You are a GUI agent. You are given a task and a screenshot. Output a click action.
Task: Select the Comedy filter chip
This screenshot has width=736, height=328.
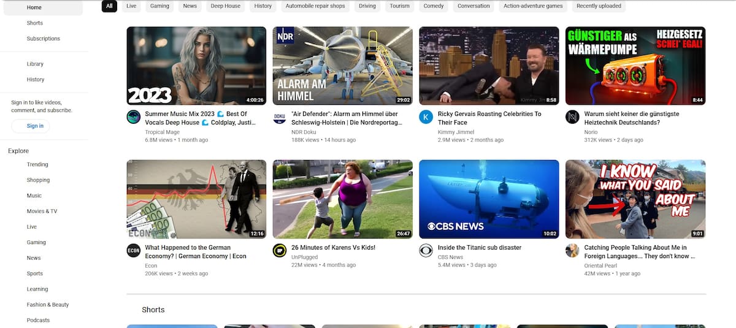[434, 6]
